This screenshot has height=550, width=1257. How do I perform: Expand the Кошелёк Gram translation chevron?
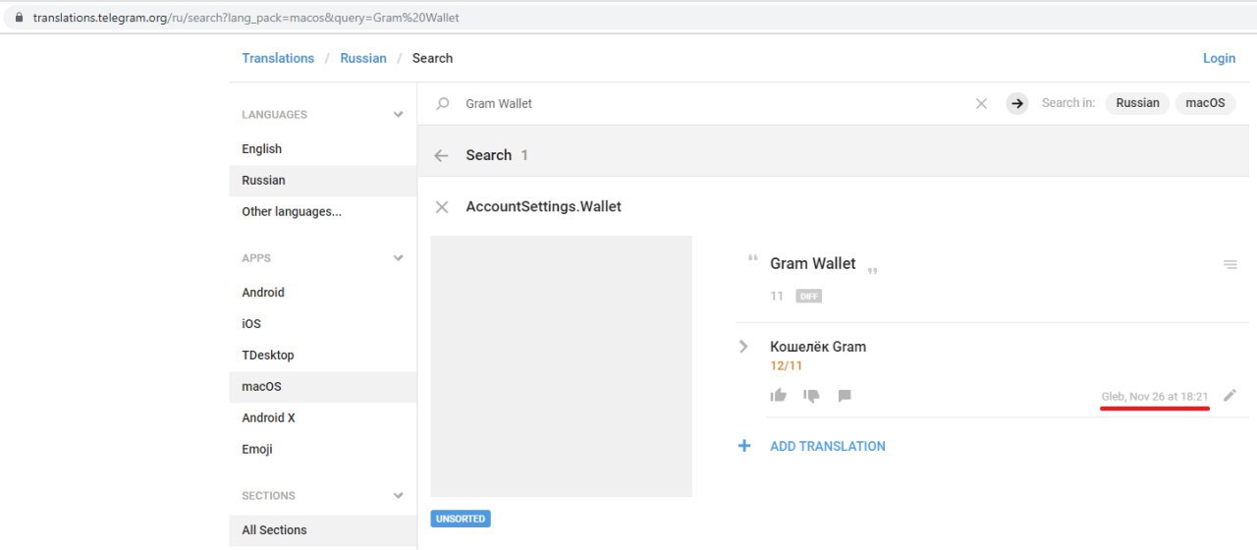click(x=743, y=346)
